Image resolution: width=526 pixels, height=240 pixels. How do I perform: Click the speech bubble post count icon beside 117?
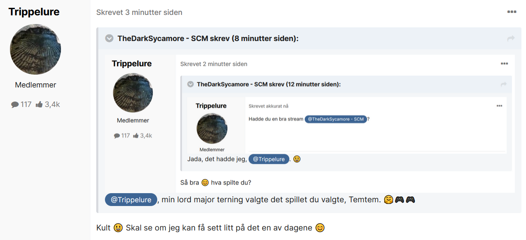point(15,104)
